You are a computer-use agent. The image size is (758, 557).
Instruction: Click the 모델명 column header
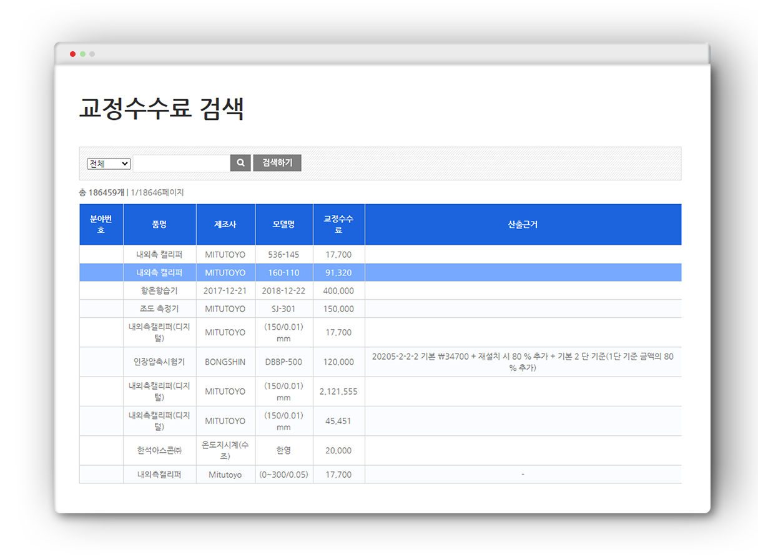click(x=283, y=224)
